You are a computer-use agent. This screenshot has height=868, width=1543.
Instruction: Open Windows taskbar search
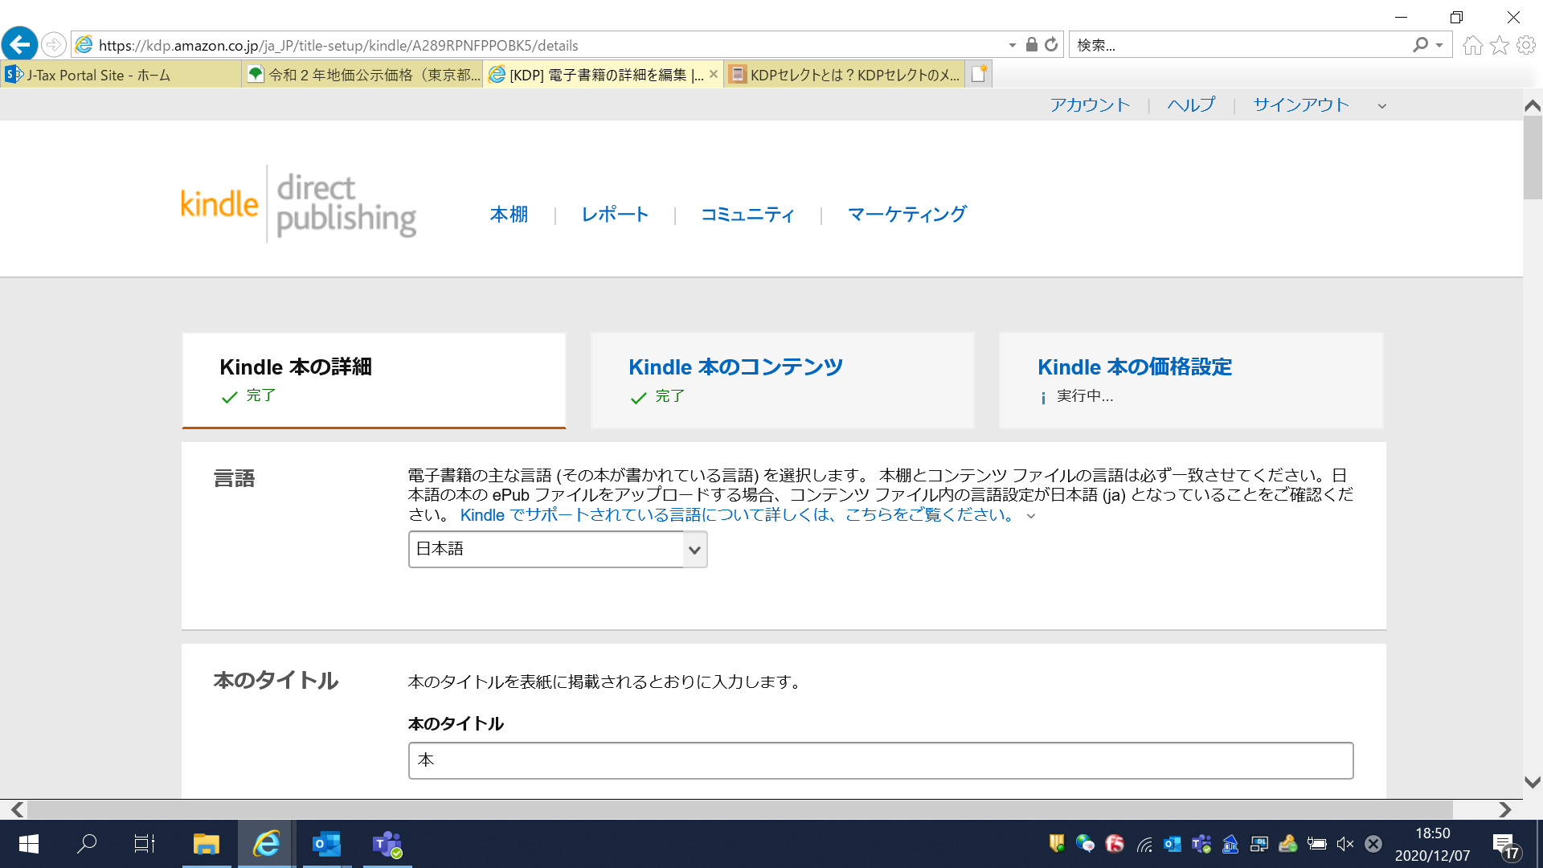click(x=87, y=844)
